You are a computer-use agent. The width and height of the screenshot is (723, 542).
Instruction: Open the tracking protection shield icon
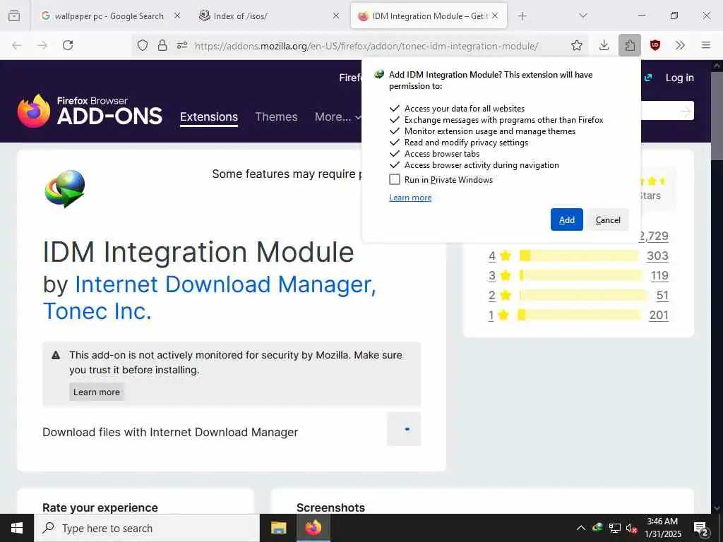143,45
